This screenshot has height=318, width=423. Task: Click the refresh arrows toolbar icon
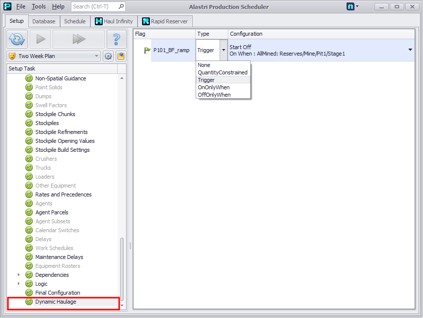pyautogui.click(x=17, y=39)
